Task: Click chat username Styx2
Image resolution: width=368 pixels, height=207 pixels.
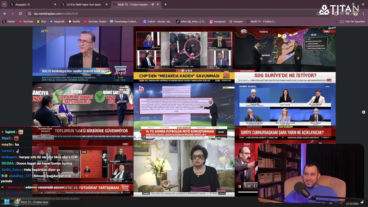Action: pyautogui.click(x=6, y=138)
